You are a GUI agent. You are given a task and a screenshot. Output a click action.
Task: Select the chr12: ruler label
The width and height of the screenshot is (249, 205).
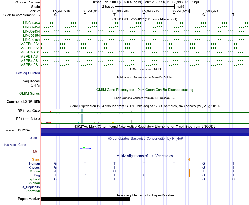pyautogui.click(x=35, y=11)
